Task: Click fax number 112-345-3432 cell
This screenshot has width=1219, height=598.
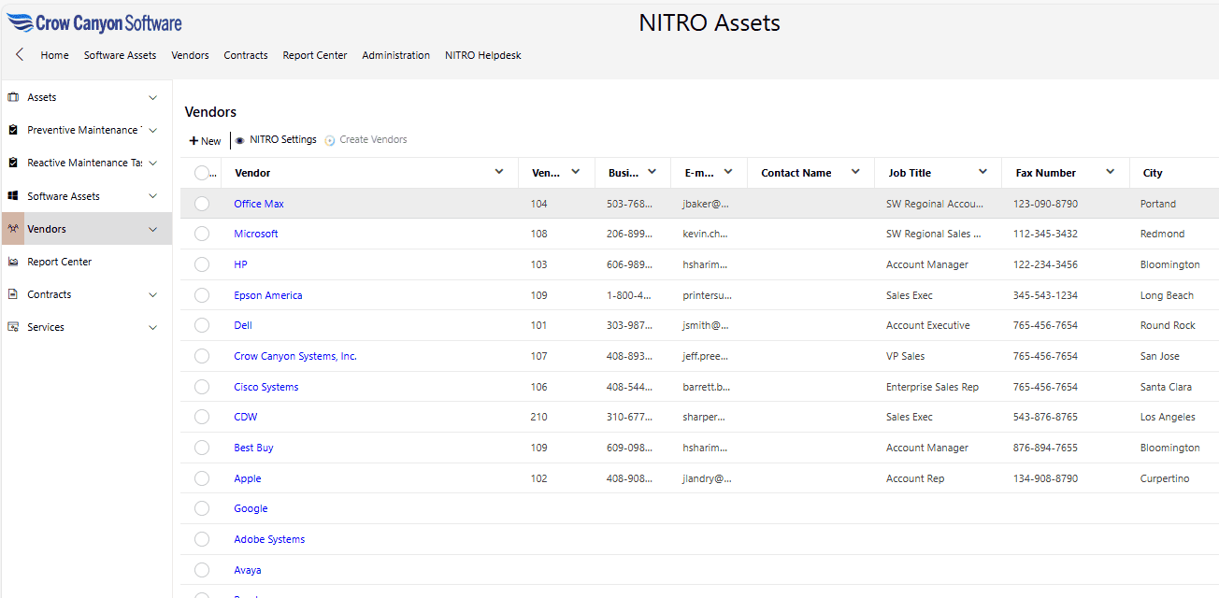Action: [1045, 234]
